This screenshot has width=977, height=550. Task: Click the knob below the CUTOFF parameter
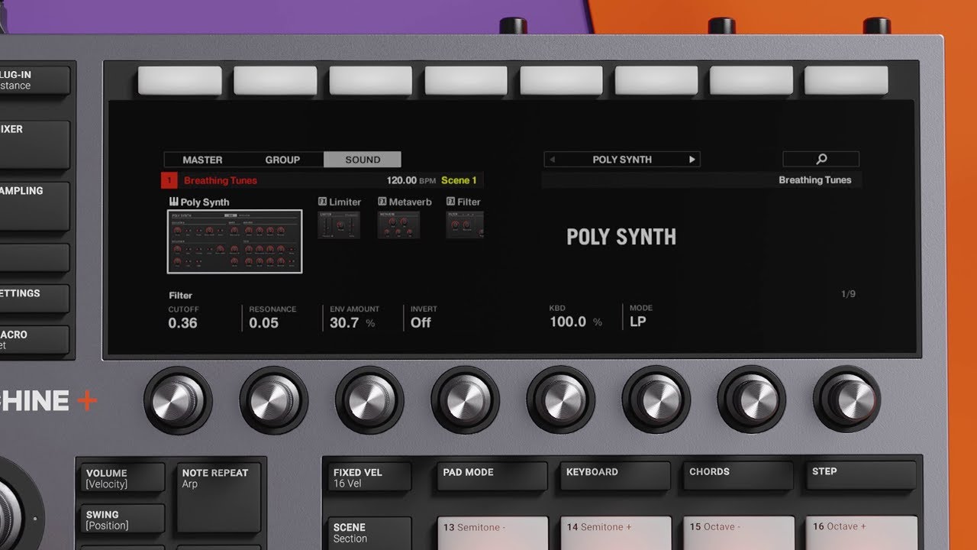point(178,400)
